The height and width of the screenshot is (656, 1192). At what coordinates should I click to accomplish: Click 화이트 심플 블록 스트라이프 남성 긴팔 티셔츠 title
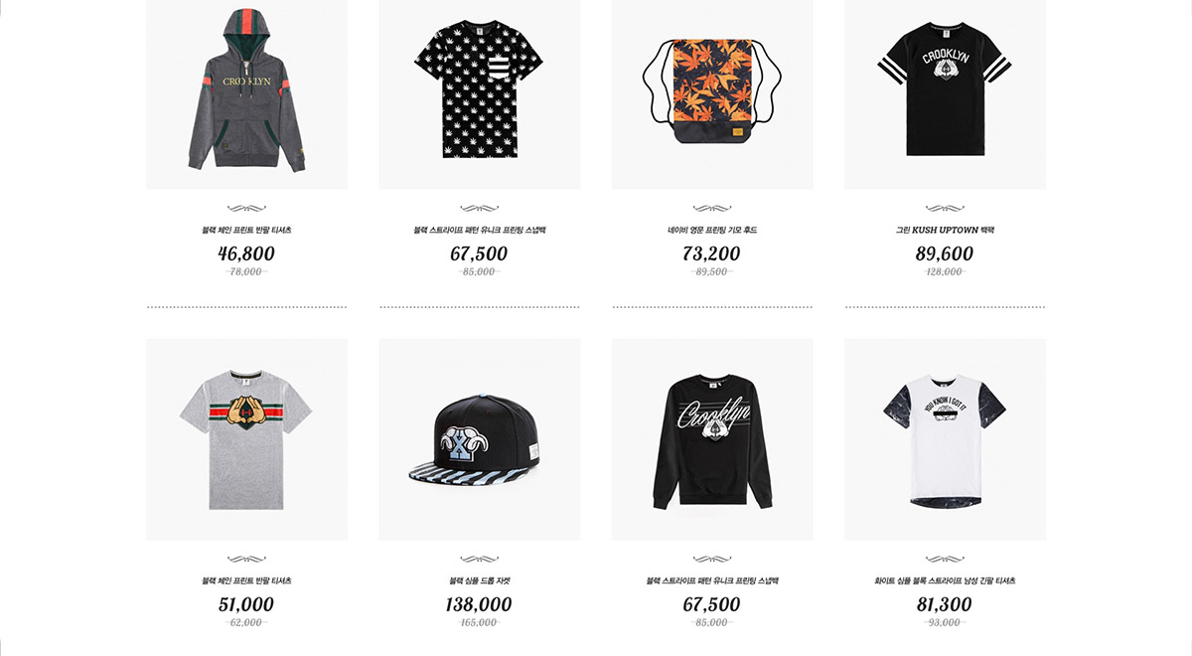[945, 580]
